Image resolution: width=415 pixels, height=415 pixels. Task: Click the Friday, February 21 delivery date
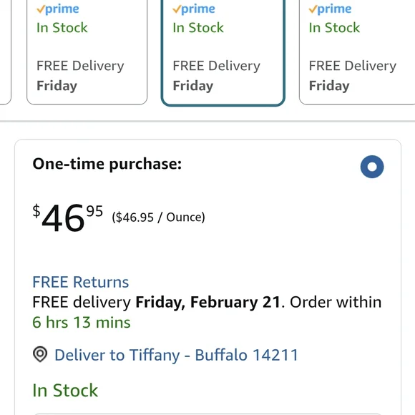pyautogui.click(x=207, y=302)
